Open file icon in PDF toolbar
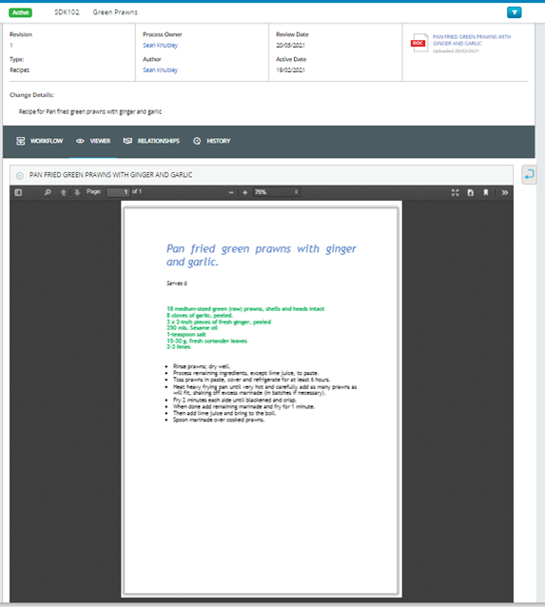The image size is (545, 607). (470, 192)
